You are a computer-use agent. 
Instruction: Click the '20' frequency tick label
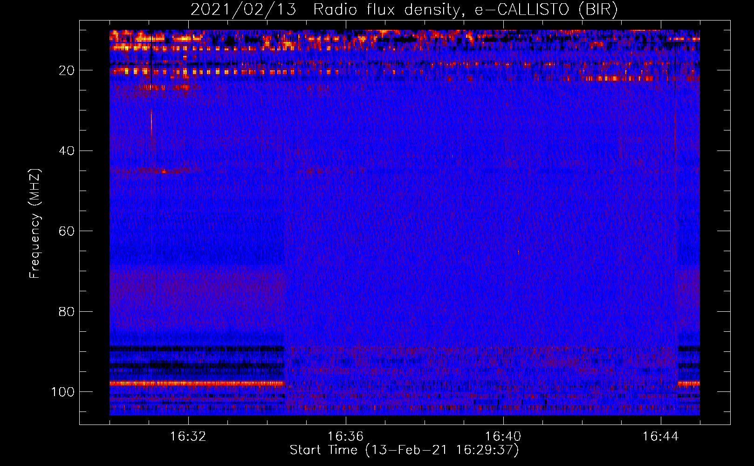pos(67,70)
